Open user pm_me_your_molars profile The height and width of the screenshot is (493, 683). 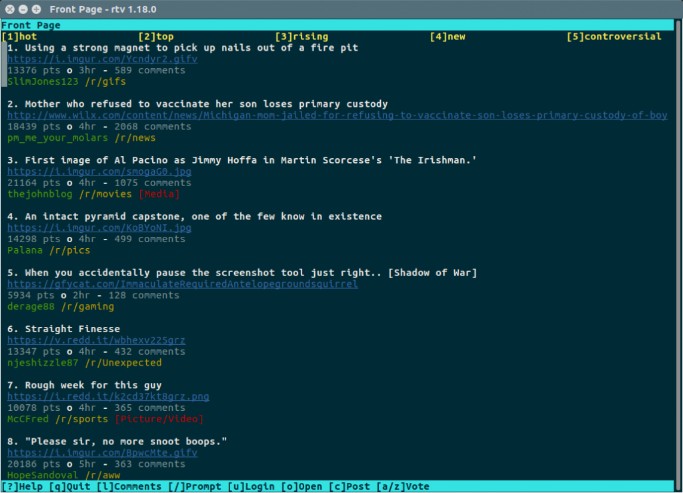coord(56,137)
